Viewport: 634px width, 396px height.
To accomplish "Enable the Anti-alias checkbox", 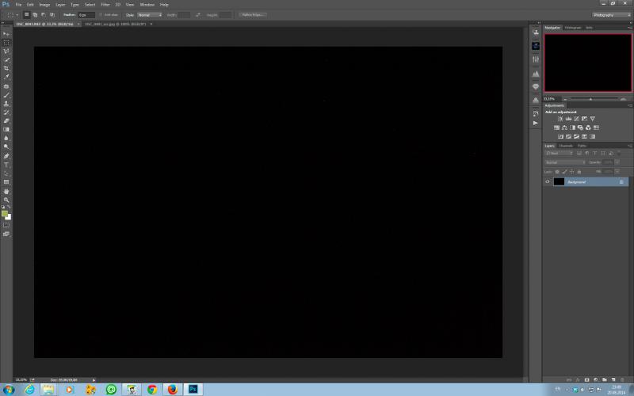I will click(101, 15).
